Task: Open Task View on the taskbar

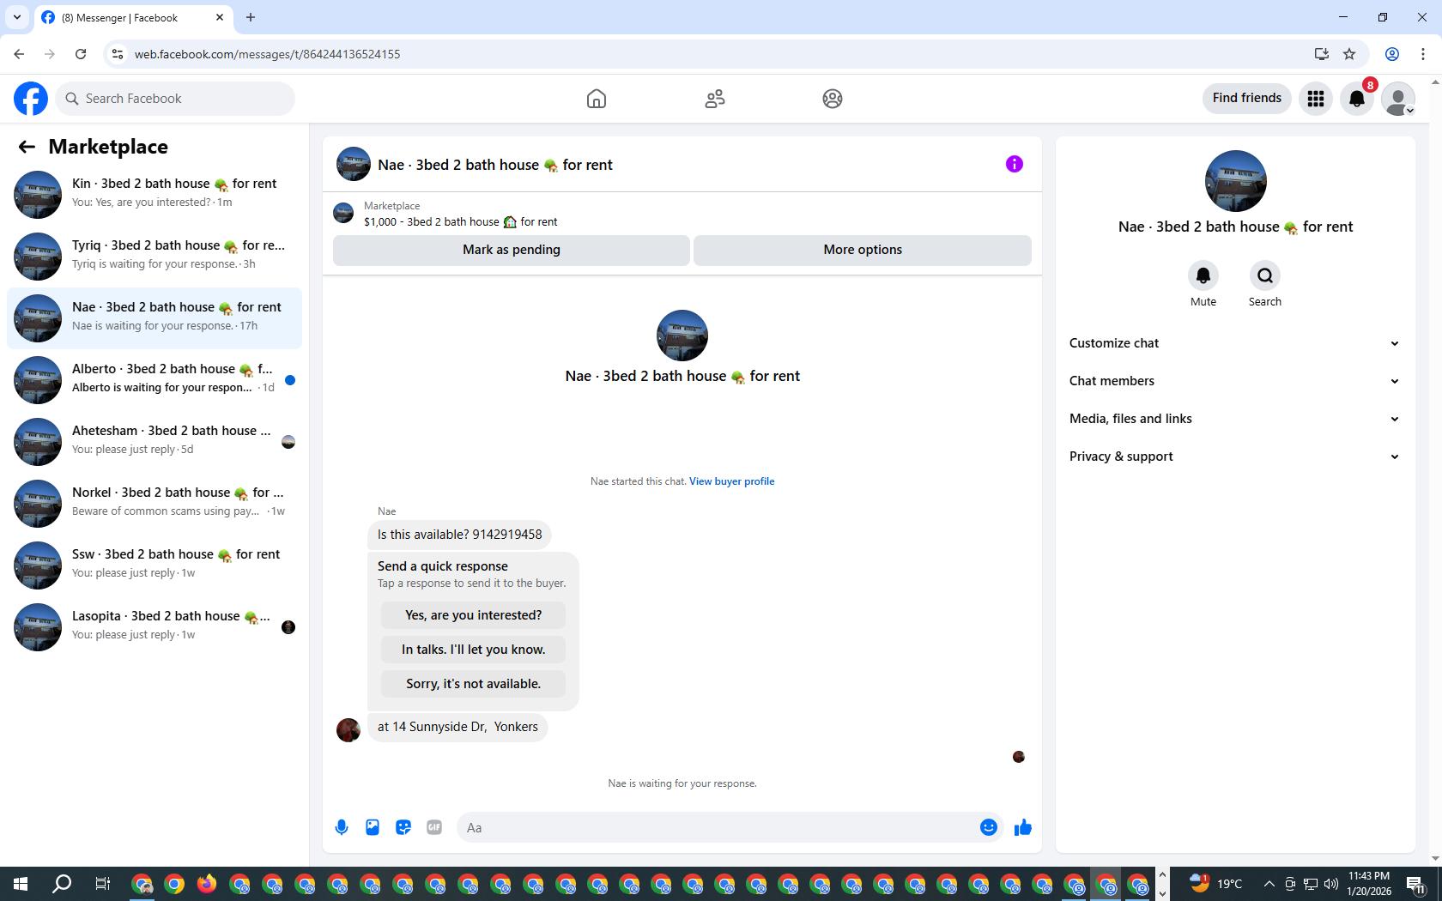Action: click(102, 884)
